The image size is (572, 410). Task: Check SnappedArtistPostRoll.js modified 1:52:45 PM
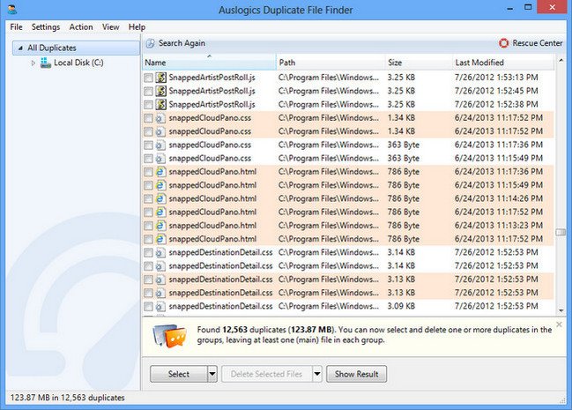148,92
